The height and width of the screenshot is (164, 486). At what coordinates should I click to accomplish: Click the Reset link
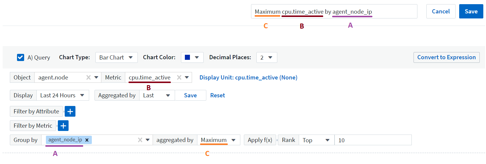coord(217,96)
